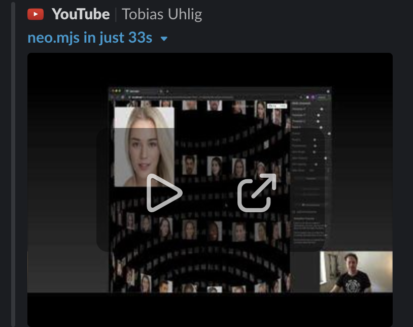Click the bearded man's face in the gallery
Screen dimensions: 413x327
click(190, 165)
